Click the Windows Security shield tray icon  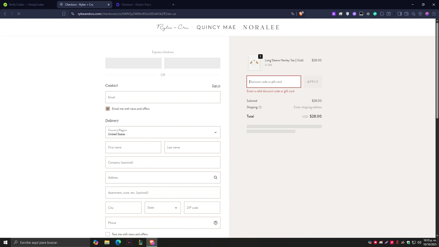coord(409,242)
